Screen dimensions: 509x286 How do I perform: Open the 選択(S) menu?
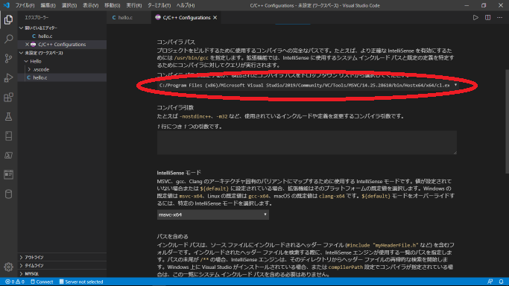click(x=69, y=5)
